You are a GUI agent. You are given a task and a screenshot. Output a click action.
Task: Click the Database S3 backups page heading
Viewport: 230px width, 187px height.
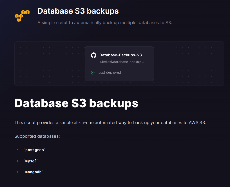78,11
